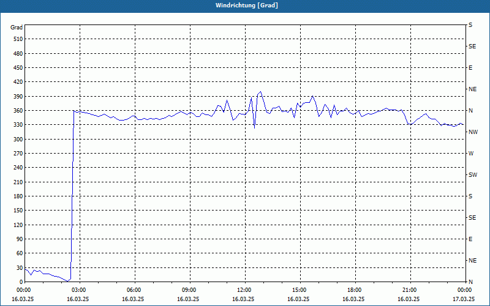Viewport: 490px width, 306px height.
Task: Click the W compass label
Action: point(471,154)
